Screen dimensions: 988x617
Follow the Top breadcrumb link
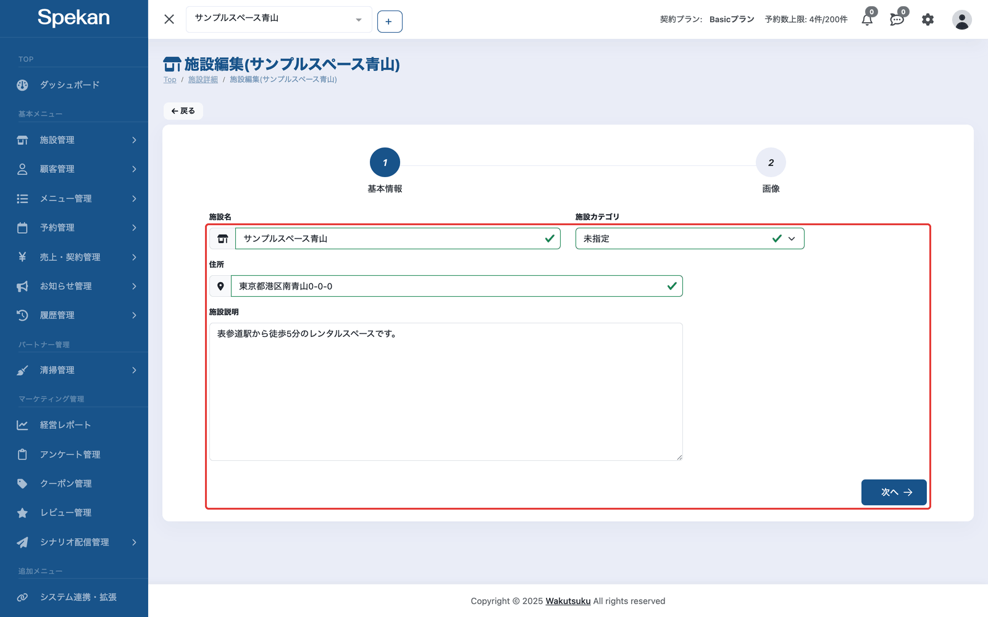click(x=170, y=80)
